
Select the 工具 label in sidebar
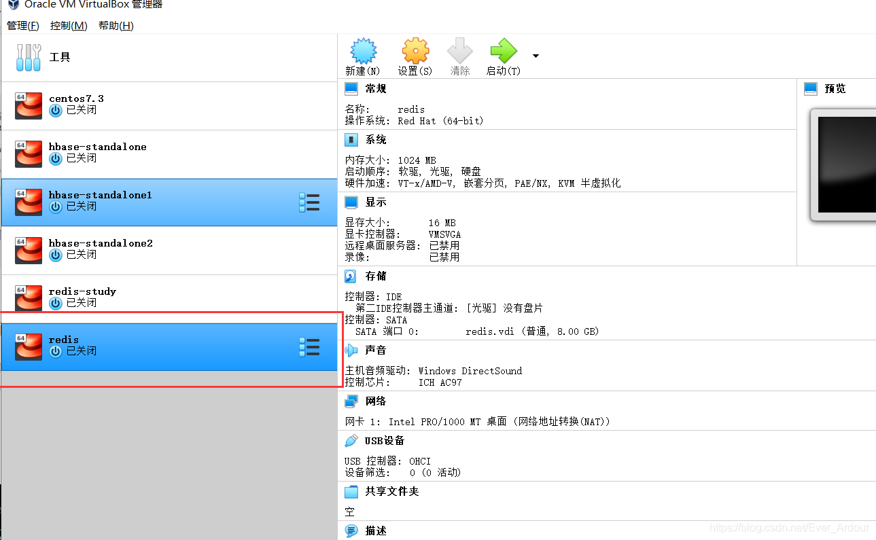(x=60, y=57)
